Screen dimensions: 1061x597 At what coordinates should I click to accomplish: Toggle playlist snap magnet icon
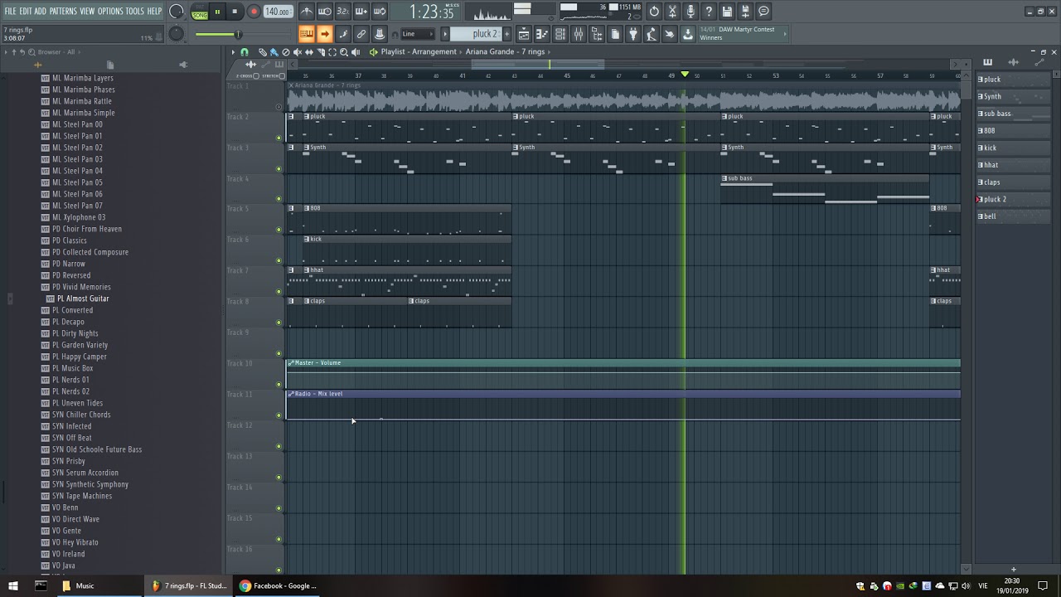coord(244,52)
